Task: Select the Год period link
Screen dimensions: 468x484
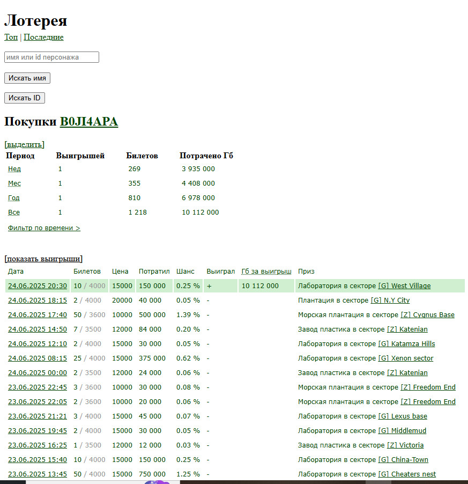Action: pyautogui.click(x=13, y=198)
